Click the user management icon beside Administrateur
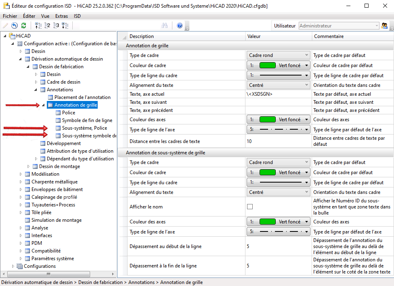 [384, 25]
